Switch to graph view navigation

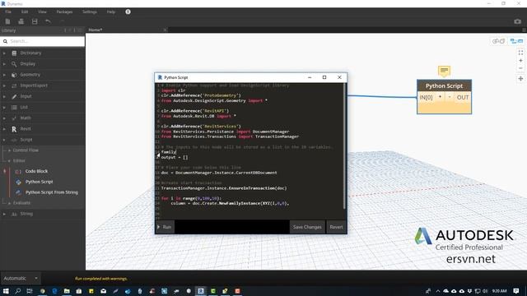click(x=516, y=41)
